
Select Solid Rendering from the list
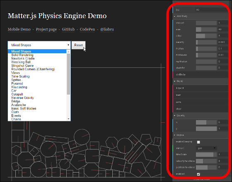37,55
